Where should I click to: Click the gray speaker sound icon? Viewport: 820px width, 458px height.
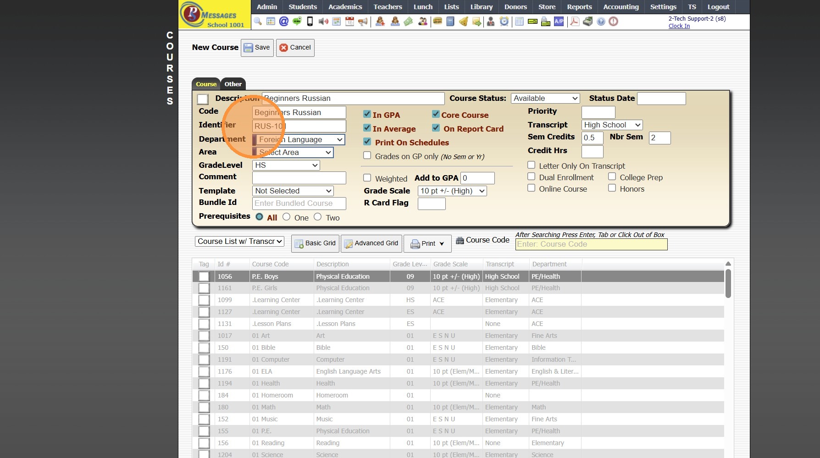tap(323, 22)
